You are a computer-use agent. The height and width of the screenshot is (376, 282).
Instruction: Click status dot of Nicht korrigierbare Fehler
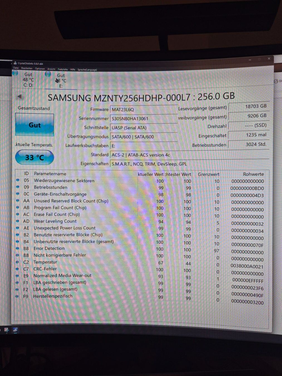[18, 255]
